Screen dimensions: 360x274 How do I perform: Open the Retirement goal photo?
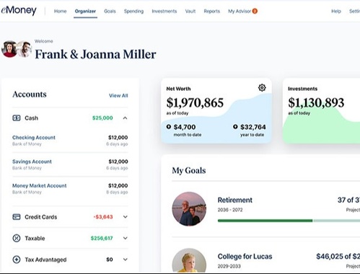189,209
